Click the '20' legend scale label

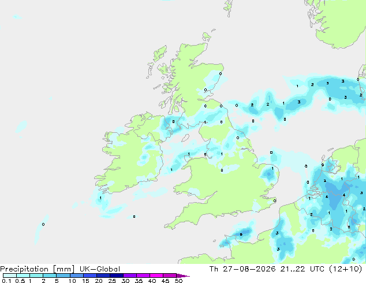pyautogui.click(x=99, y=281)
